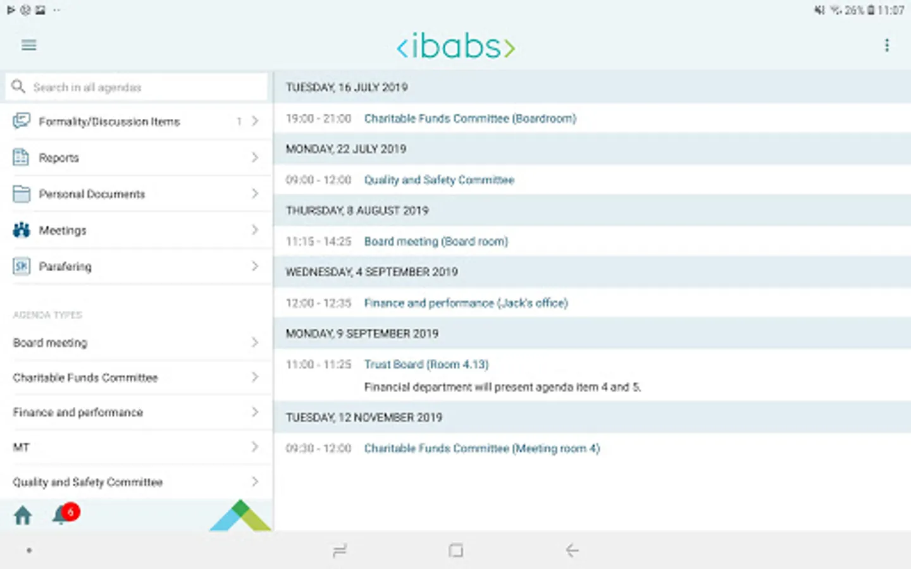Click the Monday, 22 July 2019 header

click(592, 149)
